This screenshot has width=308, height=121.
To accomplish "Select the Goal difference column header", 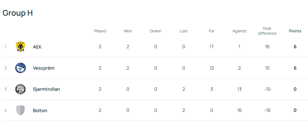I will click(x=267, y=31).
